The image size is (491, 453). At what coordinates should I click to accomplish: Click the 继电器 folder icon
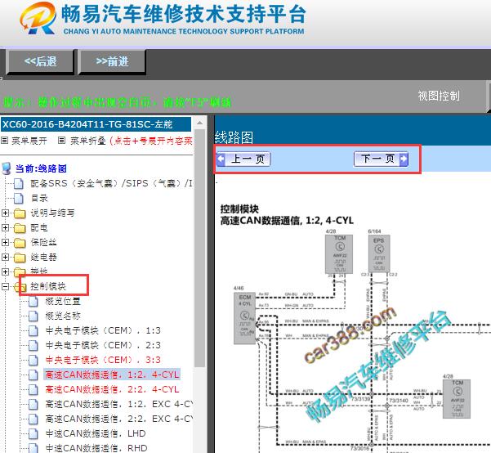[x=20, y=258]
